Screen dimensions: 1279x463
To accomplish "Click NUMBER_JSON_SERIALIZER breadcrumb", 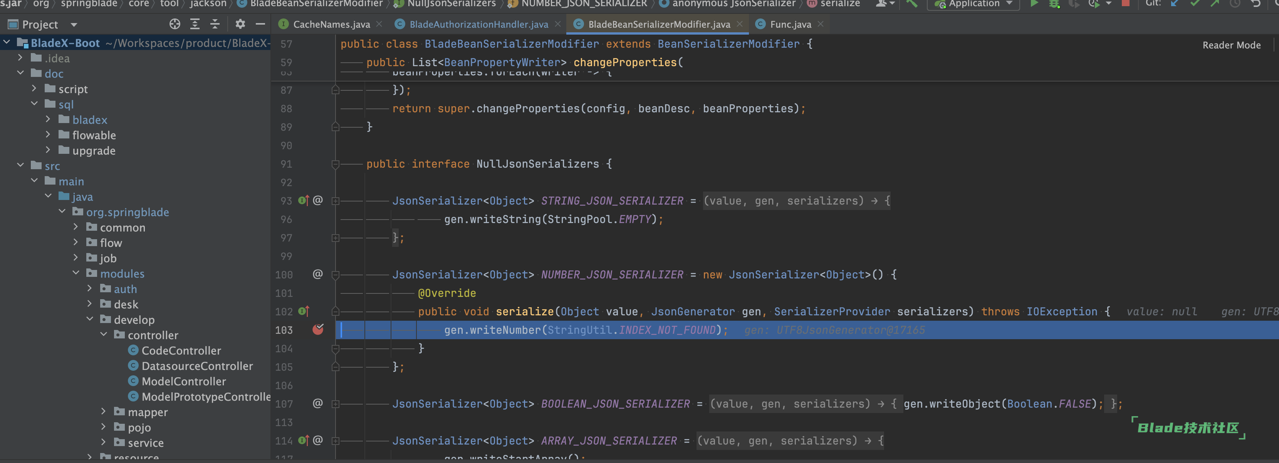I will click(584, 3).
